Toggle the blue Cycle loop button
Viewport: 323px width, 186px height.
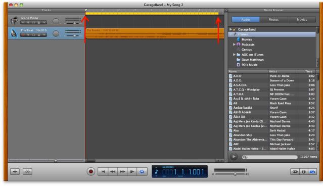click(142, 171)
